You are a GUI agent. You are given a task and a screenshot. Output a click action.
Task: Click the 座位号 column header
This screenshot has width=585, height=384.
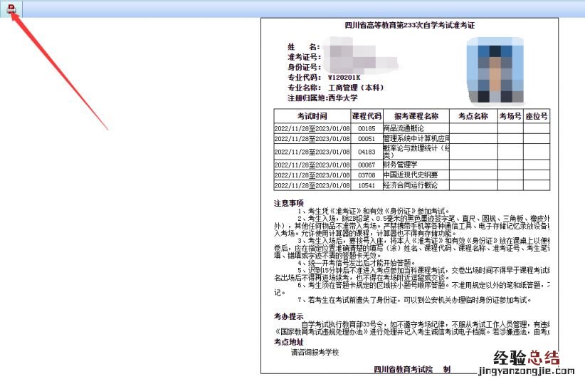537,116
